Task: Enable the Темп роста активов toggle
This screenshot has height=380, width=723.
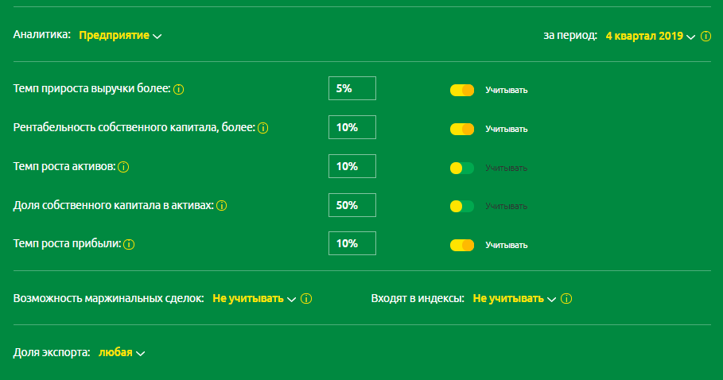Action: pyautogui.click(x=462, y=168)
